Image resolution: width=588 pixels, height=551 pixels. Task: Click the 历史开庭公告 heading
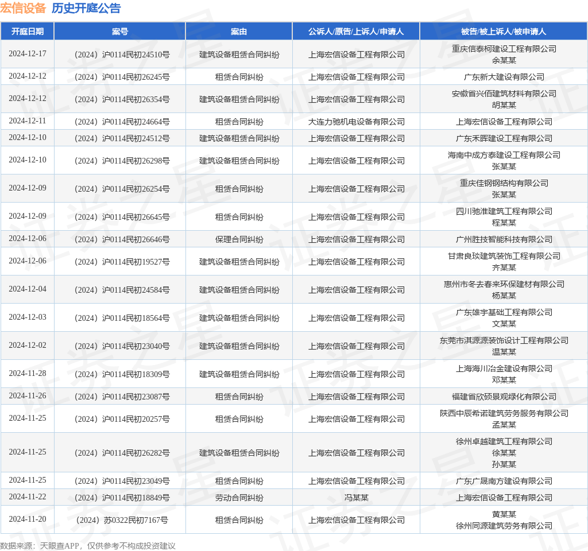click(86, 8)
